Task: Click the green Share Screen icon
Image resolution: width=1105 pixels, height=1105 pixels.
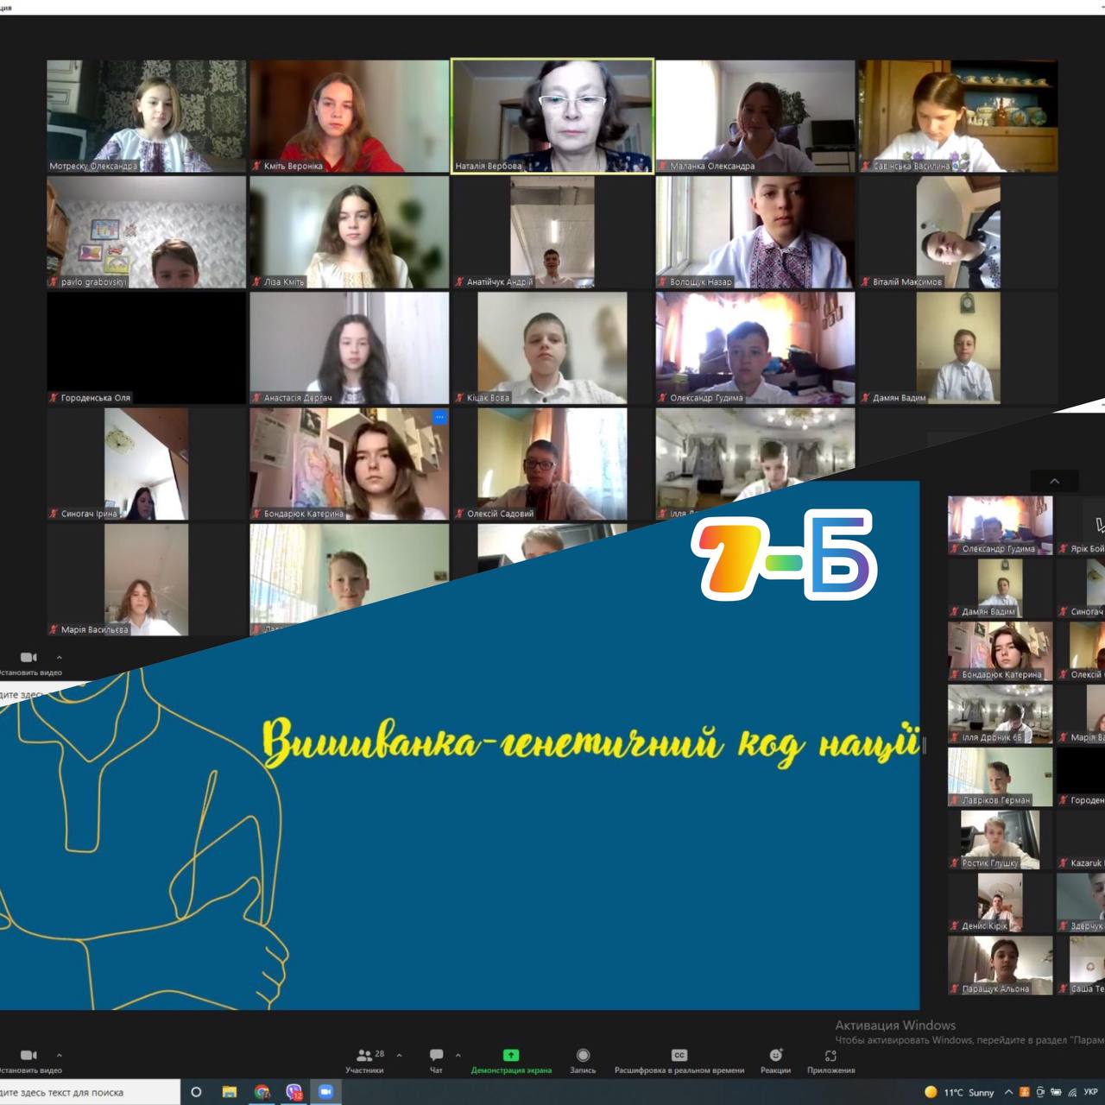Action: (511, 1055)
